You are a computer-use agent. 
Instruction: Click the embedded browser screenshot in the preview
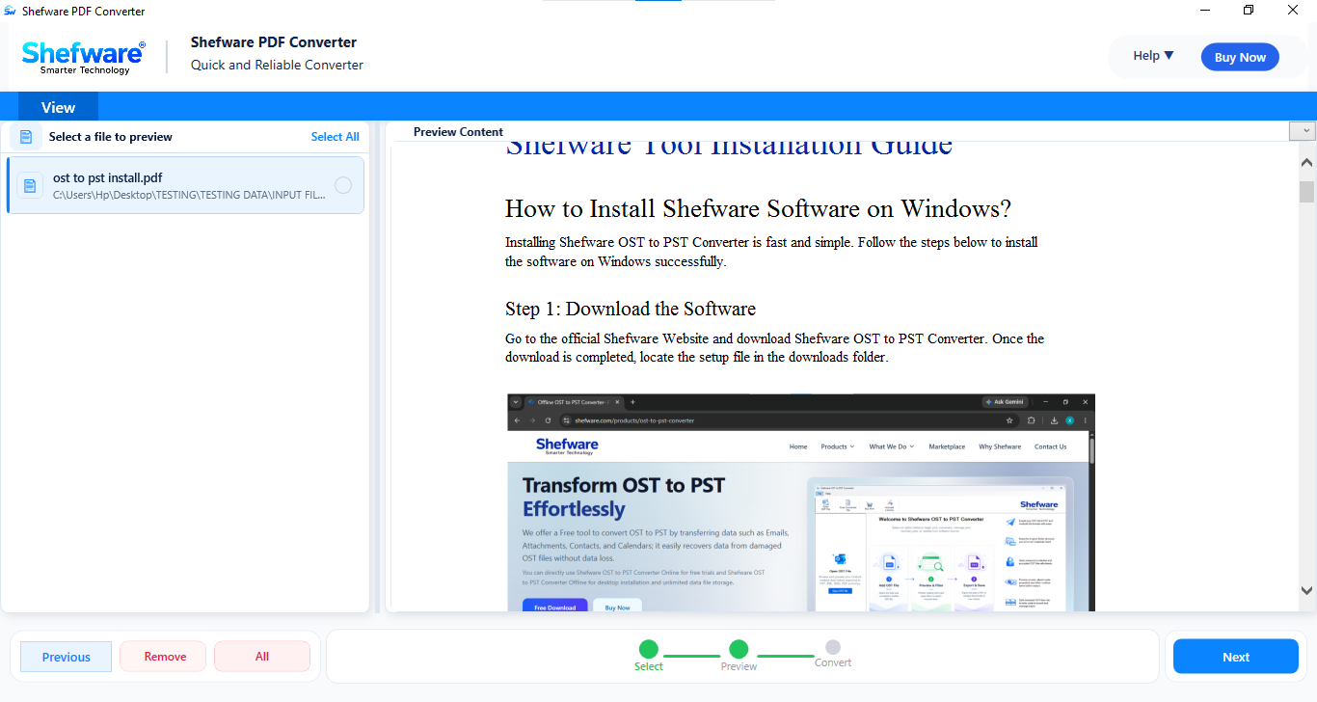(801, 502)
